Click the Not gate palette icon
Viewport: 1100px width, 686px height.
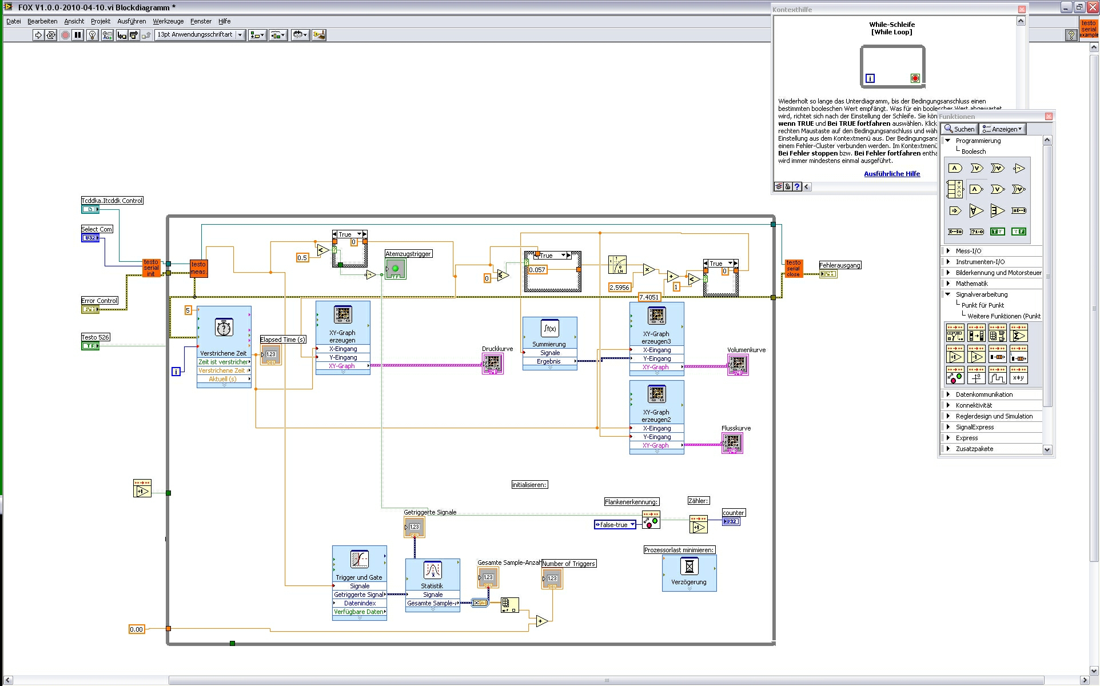pyautogui.click(x=1019, y=168)
